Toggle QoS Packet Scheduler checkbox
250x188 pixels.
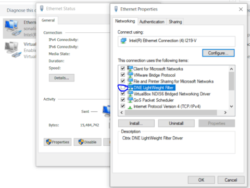click(x=123, y=100)
